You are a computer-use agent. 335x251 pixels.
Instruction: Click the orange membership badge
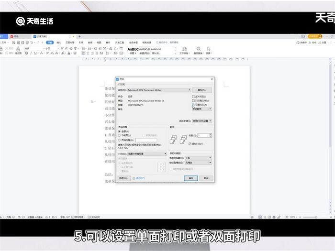pyautogui.click(x=315, y=36)
